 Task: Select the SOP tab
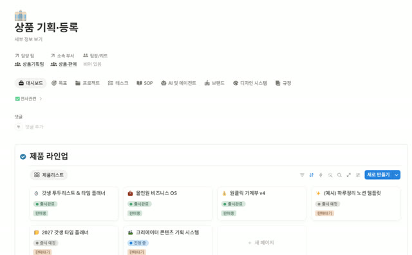[x=144, y=83]
